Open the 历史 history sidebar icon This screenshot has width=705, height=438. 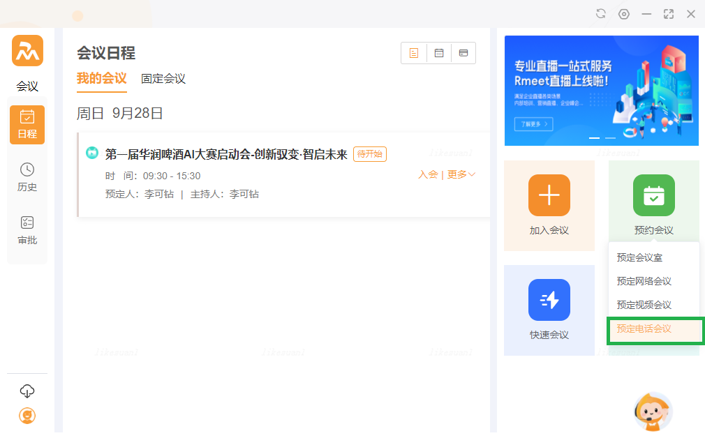click(x=27, y=177)
